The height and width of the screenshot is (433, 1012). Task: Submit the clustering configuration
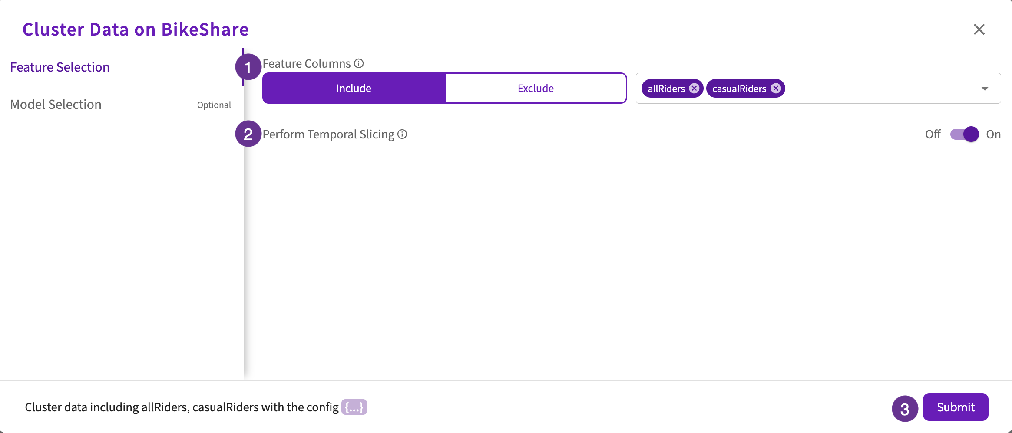point(956,407)
